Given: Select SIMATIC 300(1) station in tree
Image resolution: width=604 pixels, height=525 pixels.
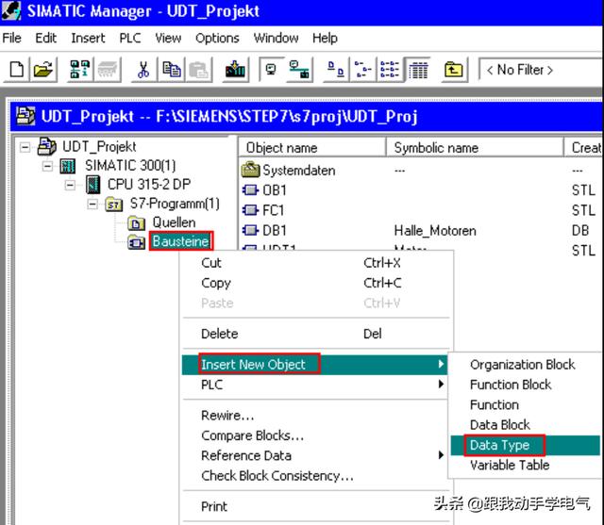Looking at the screenshot, I should 130,165.
